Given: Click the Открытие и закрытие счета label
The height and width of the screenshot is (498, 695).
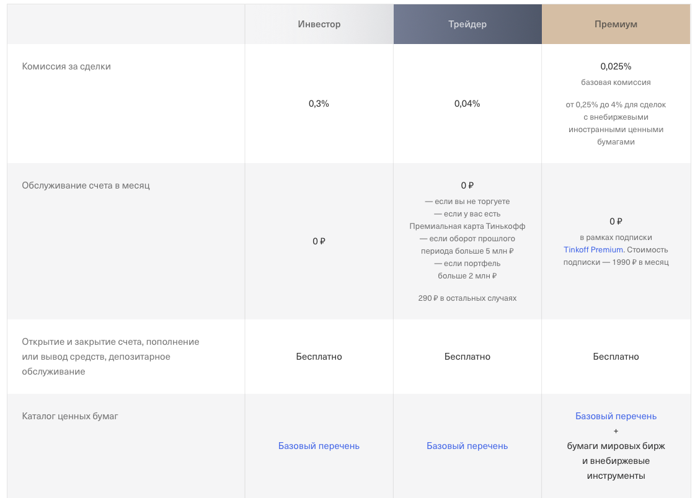Looking at the screenshot, I should click(x=110, y=342).
